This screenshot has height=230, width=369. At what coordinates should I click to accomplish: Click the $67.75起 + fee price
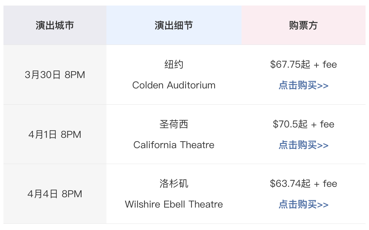coord(304,65)
